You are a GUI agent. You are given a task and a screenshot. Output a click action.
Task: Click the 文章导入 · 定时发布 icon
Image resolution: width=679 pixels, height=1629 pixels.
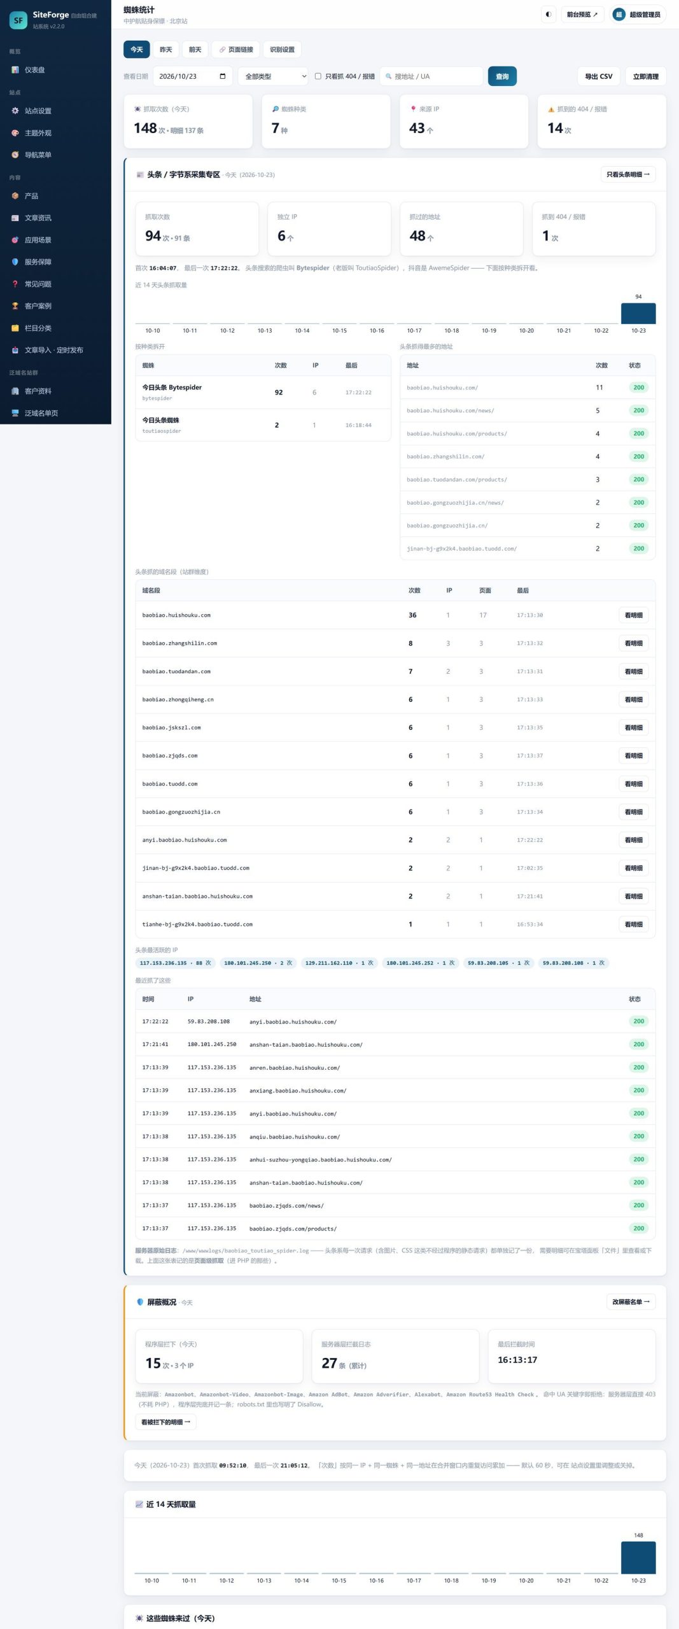[x=15, y=350]
